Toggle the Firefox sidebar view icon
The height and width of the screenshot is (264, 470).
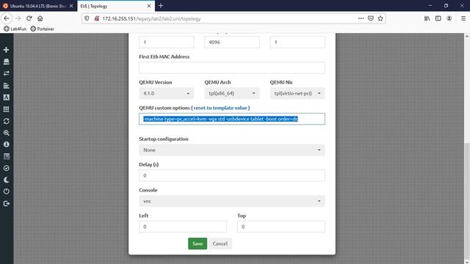tap(438, 18)
